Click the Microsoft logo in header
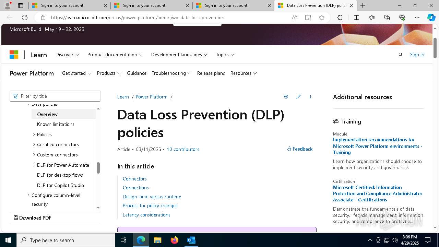This screenshot has width=439, height=247. pos(14,55)
